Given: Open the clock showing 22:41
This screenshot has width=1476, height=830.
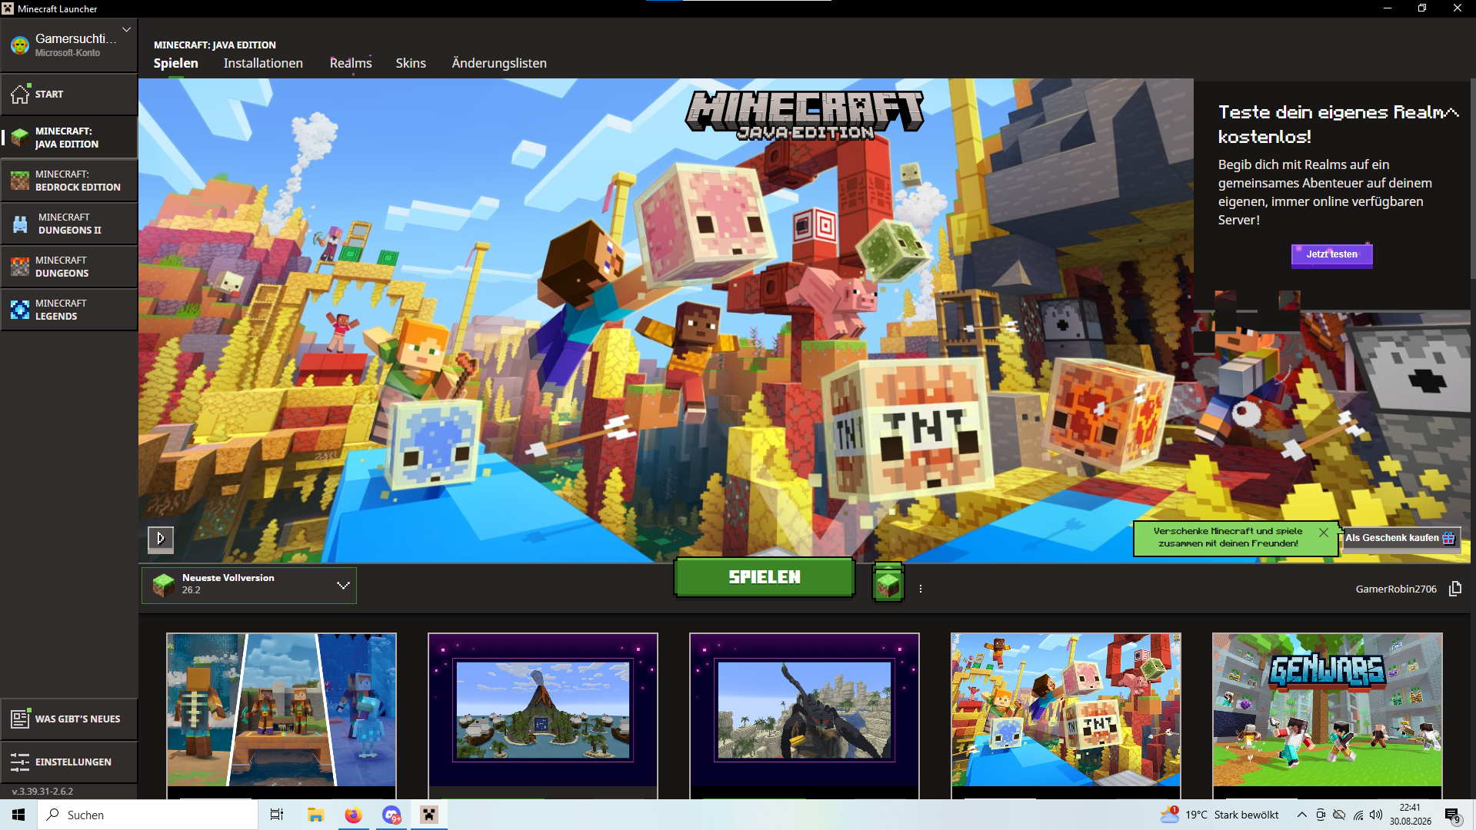Looking at the screenshot, I should 1411,815.
